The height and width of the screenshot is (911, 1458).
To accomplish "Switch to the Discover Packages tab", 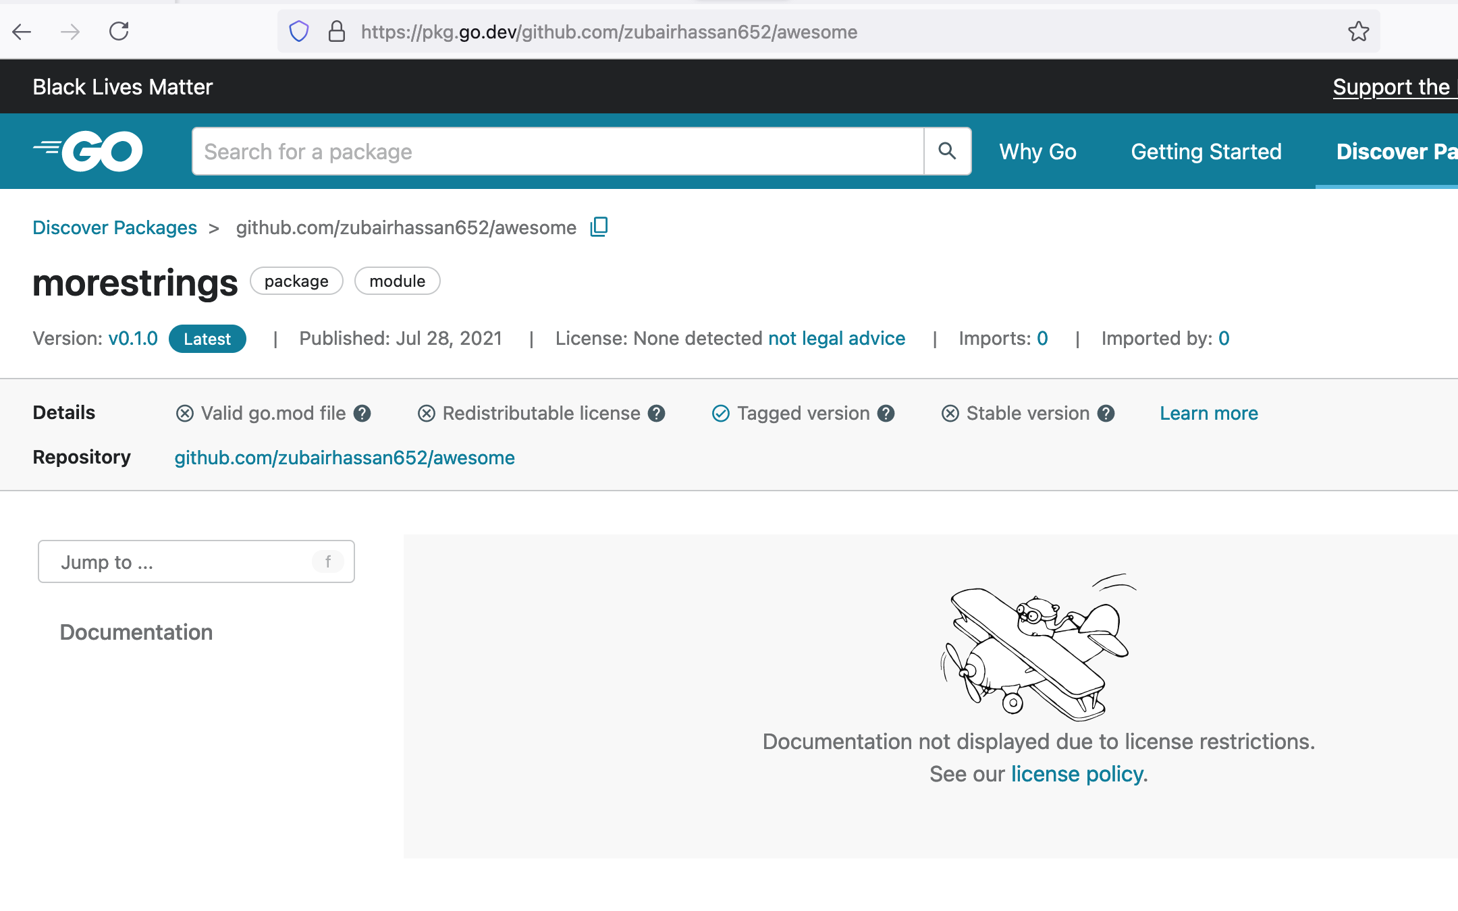I will point(1394,151).
